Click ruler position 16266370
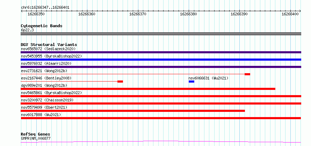This screenshot has width=311, height=146. [138, 14]
